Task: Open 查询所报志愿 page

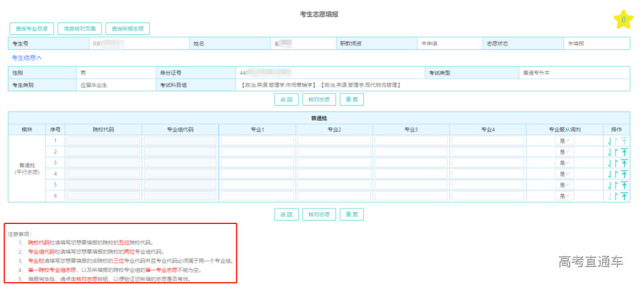Action: 127,28
